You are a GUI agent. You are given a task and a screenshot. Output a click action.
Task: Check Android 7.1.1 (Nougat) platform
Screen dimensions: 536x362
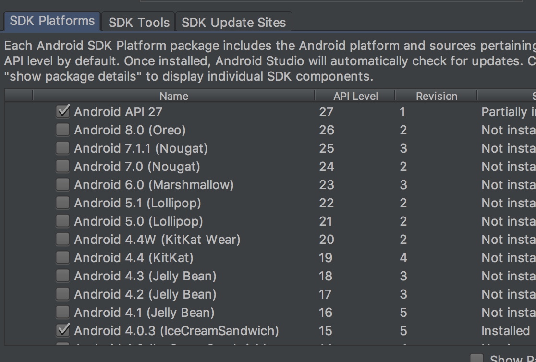tap(62, 148)
